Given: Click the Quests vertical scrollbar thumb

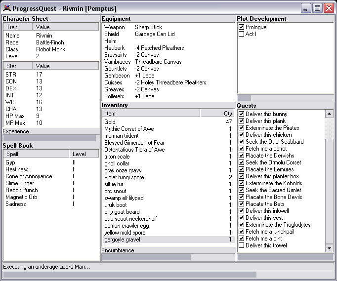Looking at the screenshot, I should (x=329, y=192).
